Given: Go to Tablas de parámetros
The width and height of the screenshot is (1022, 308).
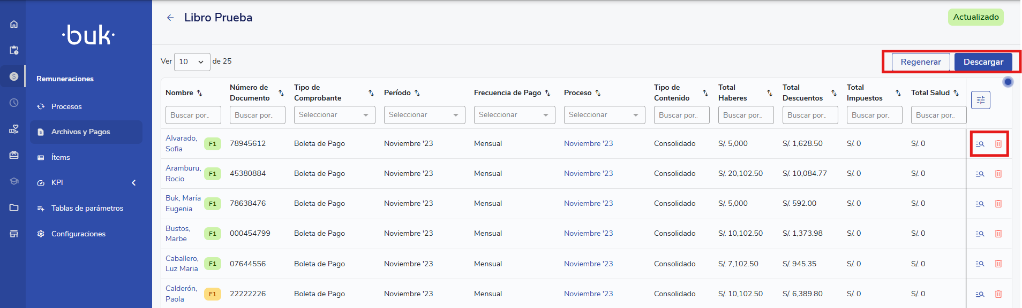Looking at the screenshot, I should tap(87, 209).
